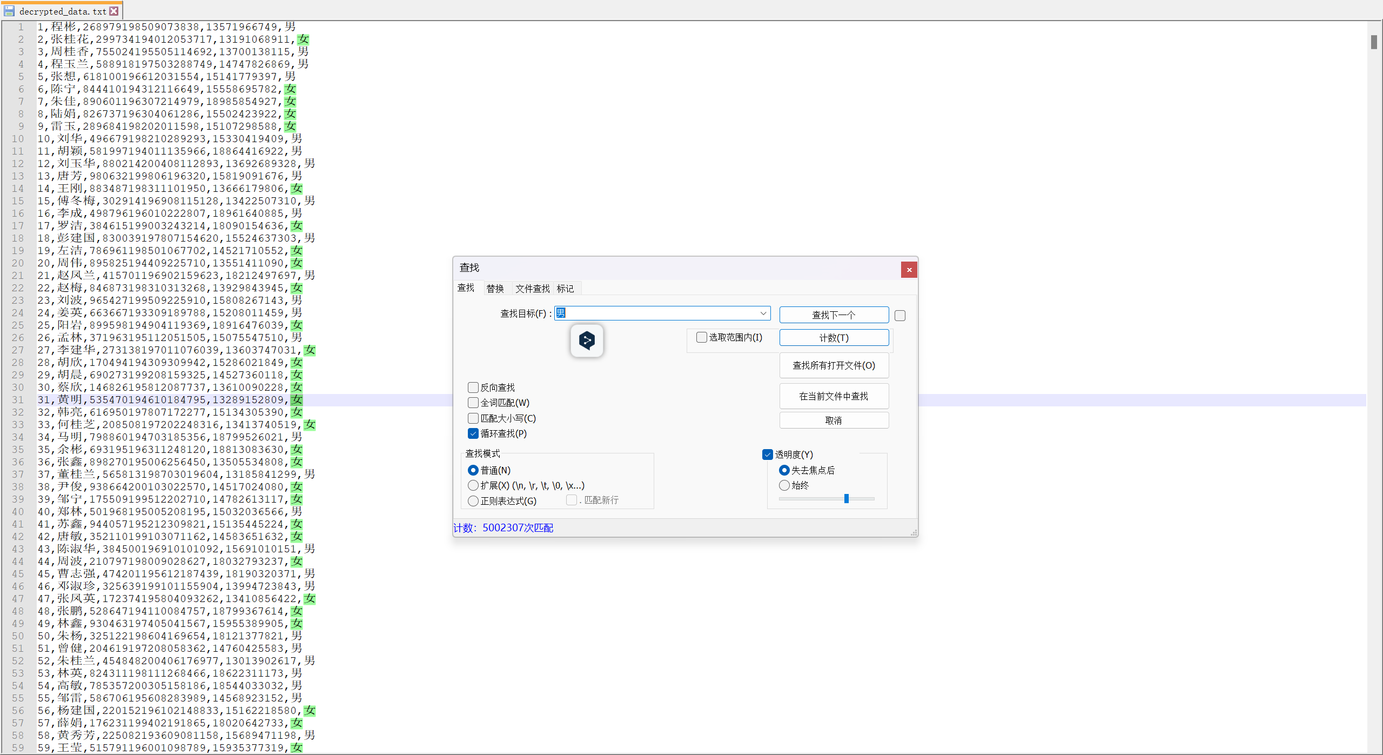Screen dimensions: 1383x755
Task: Close the 查找 dialog
Action: [x=909, y=270]
